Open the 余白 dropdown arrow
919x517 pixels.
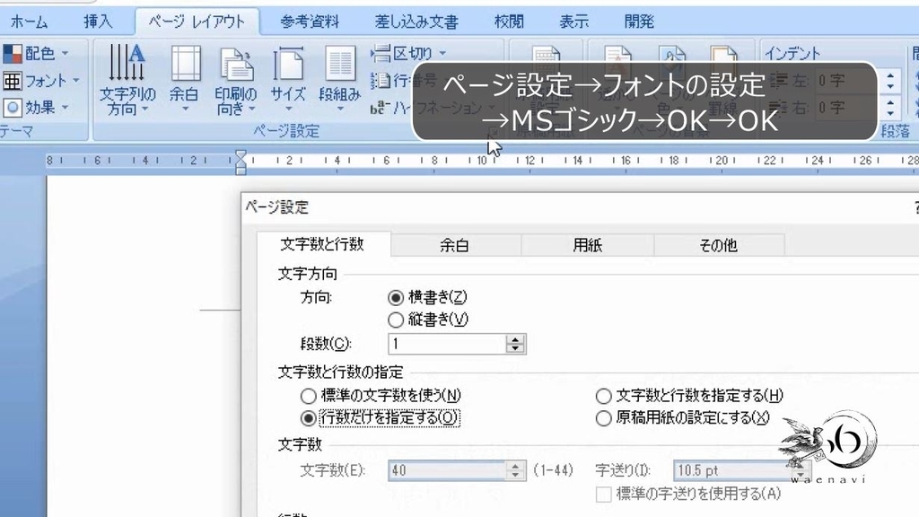185,109
